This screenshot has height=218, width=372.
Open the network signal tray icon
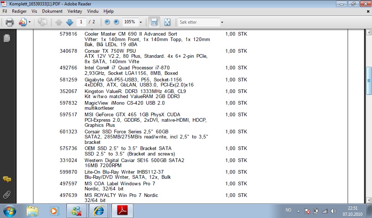coord(324,211)
